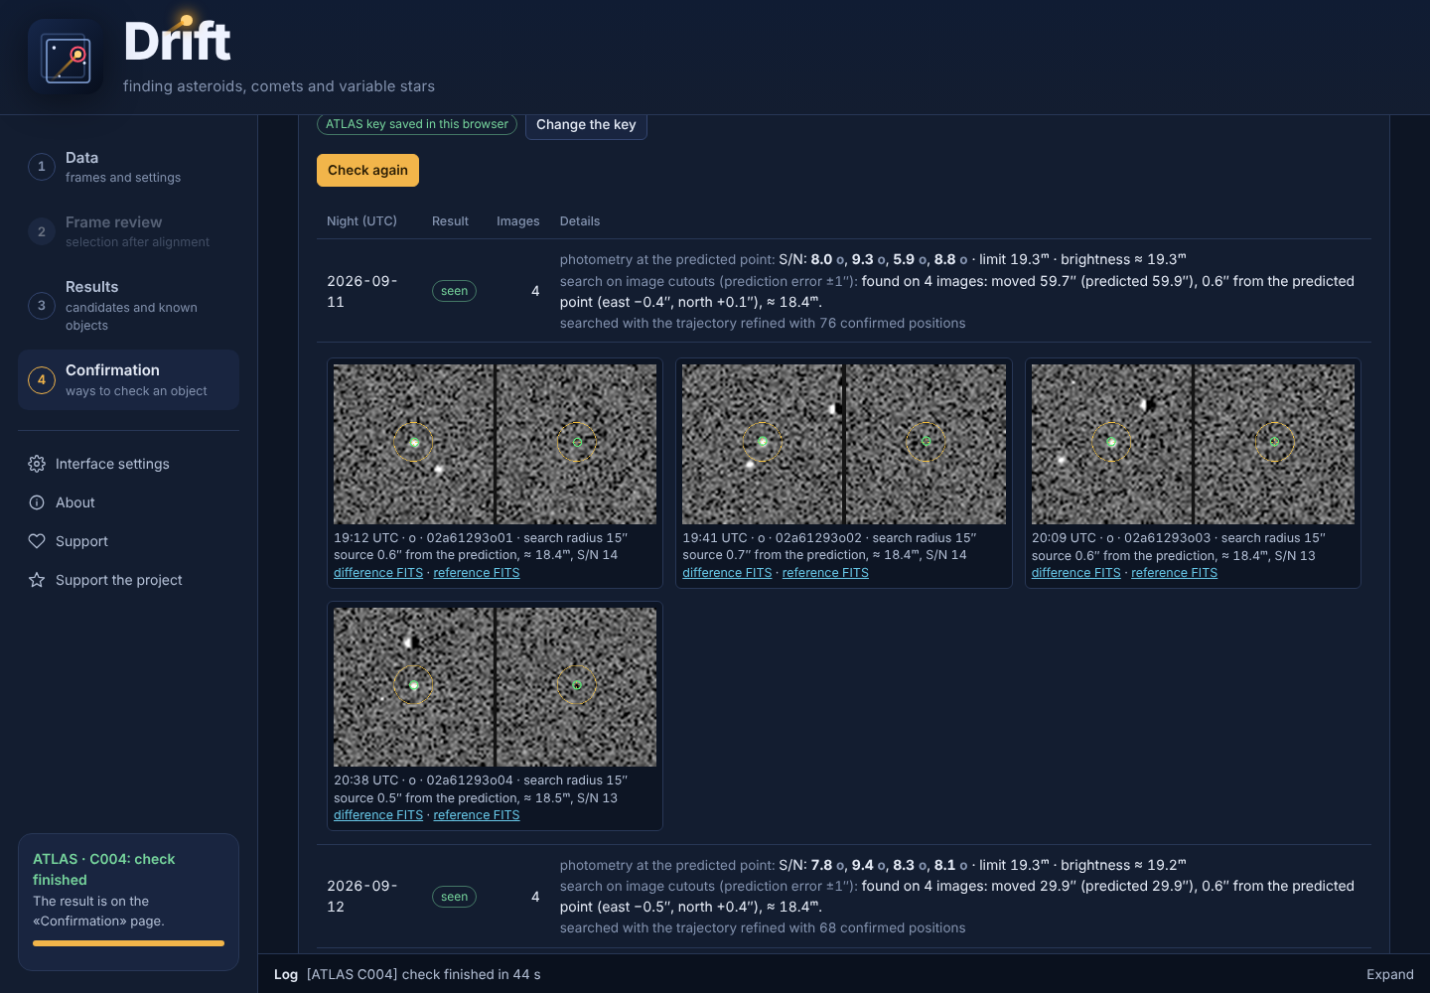Viewport: 1430px width, 993px height.
Task: Open reference FITS for 19:41 UTC image
Action: tap(825, 573)
